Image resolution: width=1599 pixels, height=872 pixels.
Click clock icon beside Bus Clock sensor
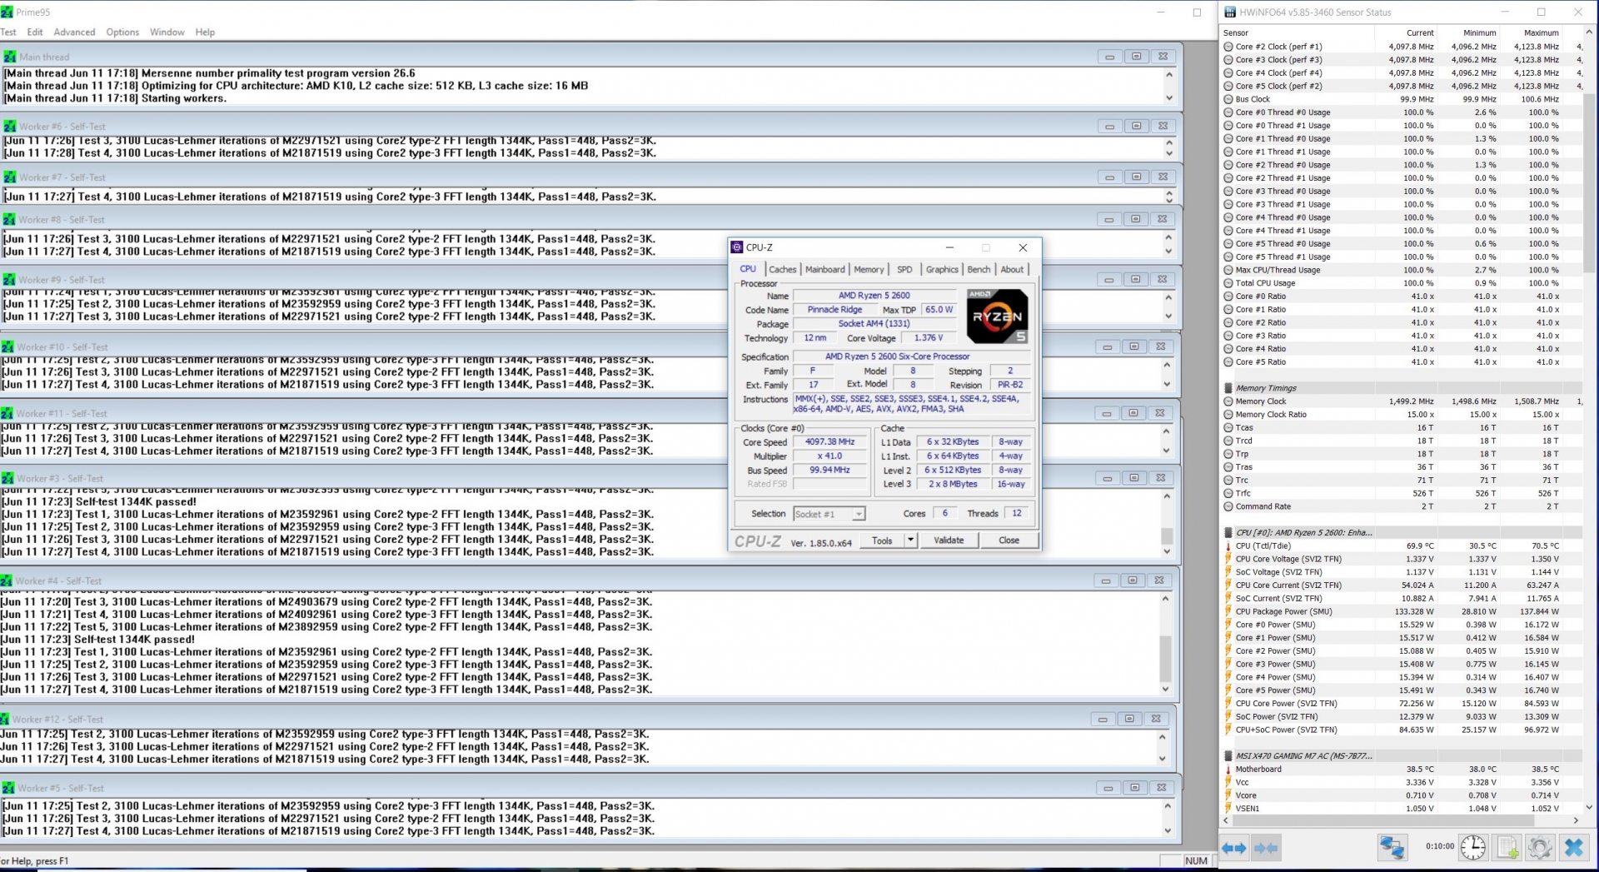pyautogui.click(x=1228, y=99)
